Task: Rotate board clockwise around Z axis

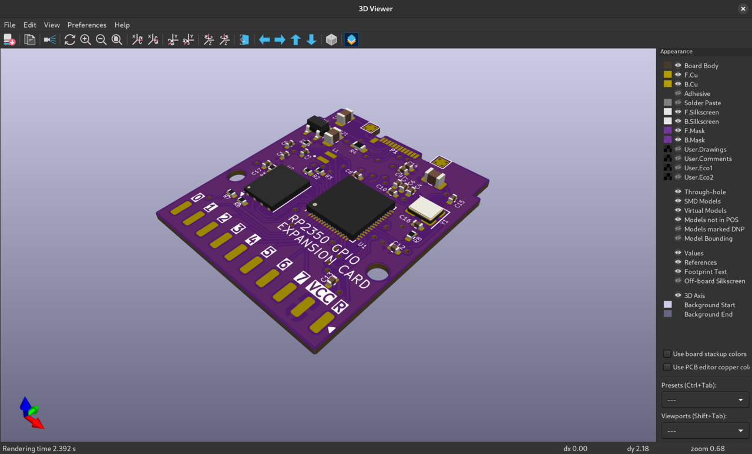Action: click(x=209, y=39)
